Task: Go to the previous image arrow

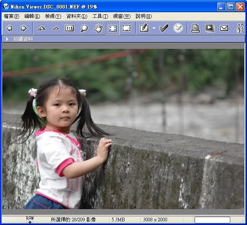Action: pos(9,28)
